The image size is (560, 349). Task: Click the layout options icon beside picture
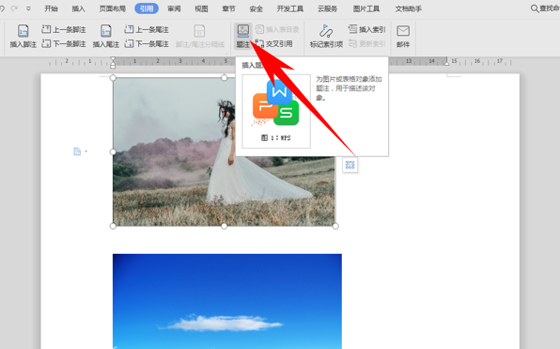[350, 165]
